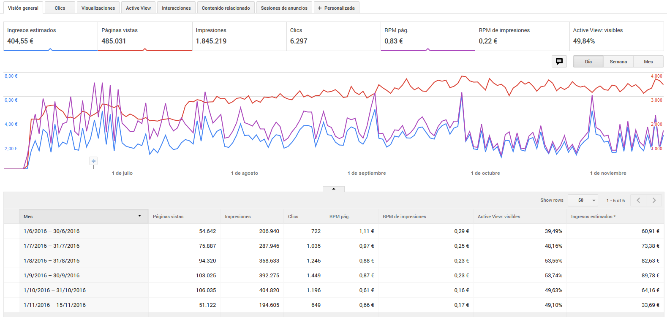The height and width of the screenshot is (317, 667).
Task: Select the row 1/10/2016 – 31/10/2016
Action: click(x=334, y=290)
